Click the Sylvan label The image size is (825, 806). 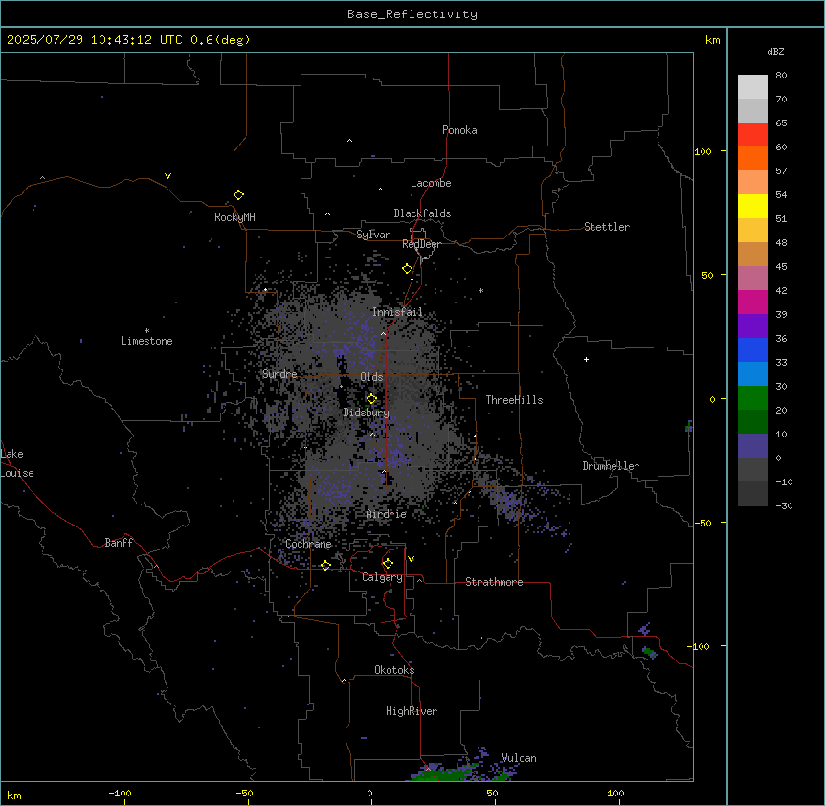pos(373,235)
